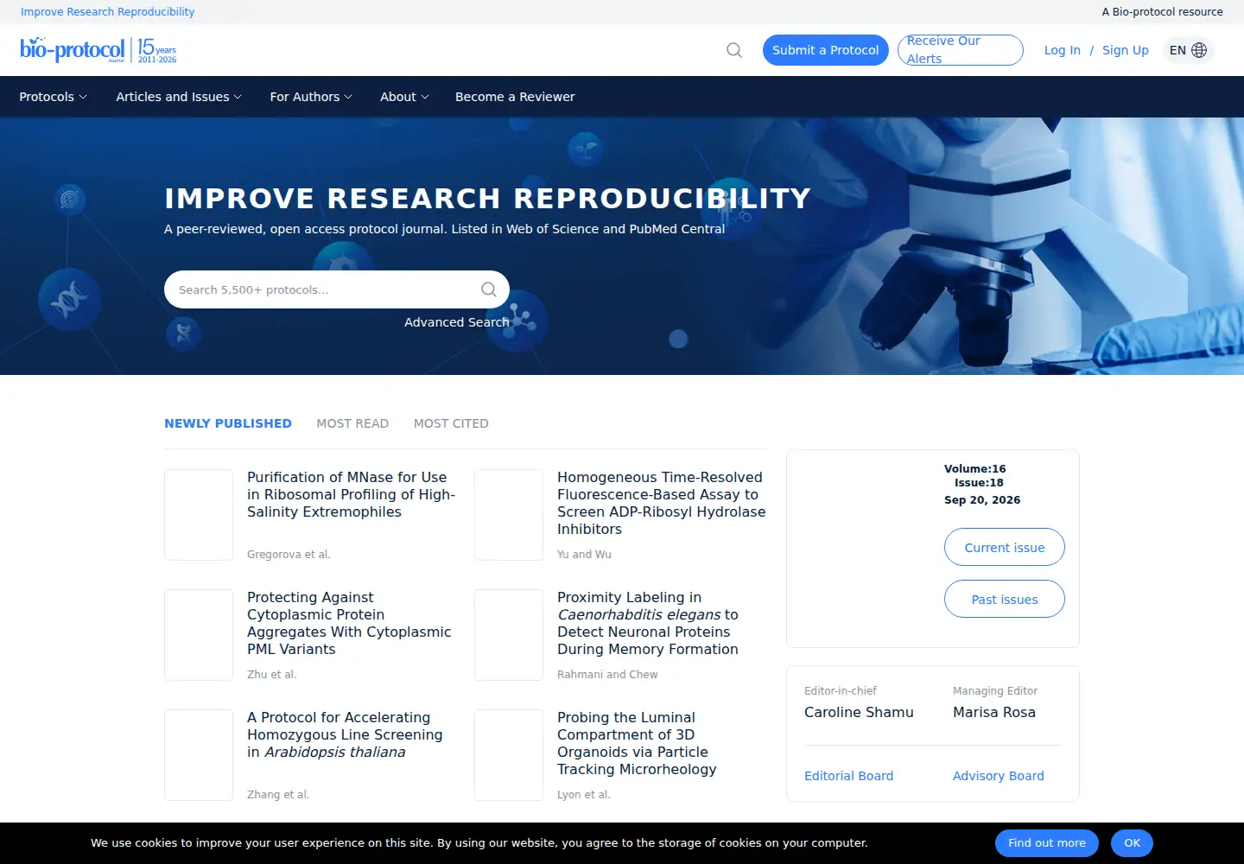
Task: Click the Past issues button
Action: coord(1005,599)
